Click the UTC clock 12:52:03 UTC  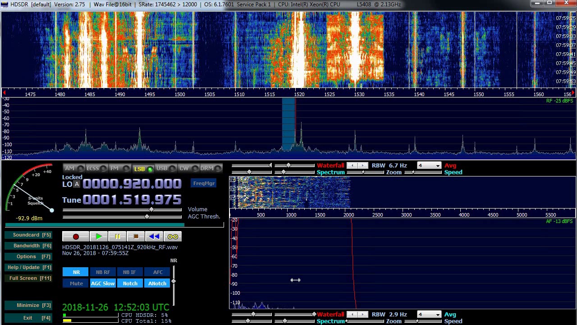tap(142, 307)
